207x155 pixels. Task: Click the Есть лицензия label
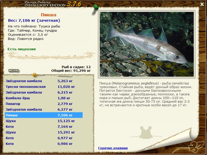pyautogui.click(x=22, y=49)
